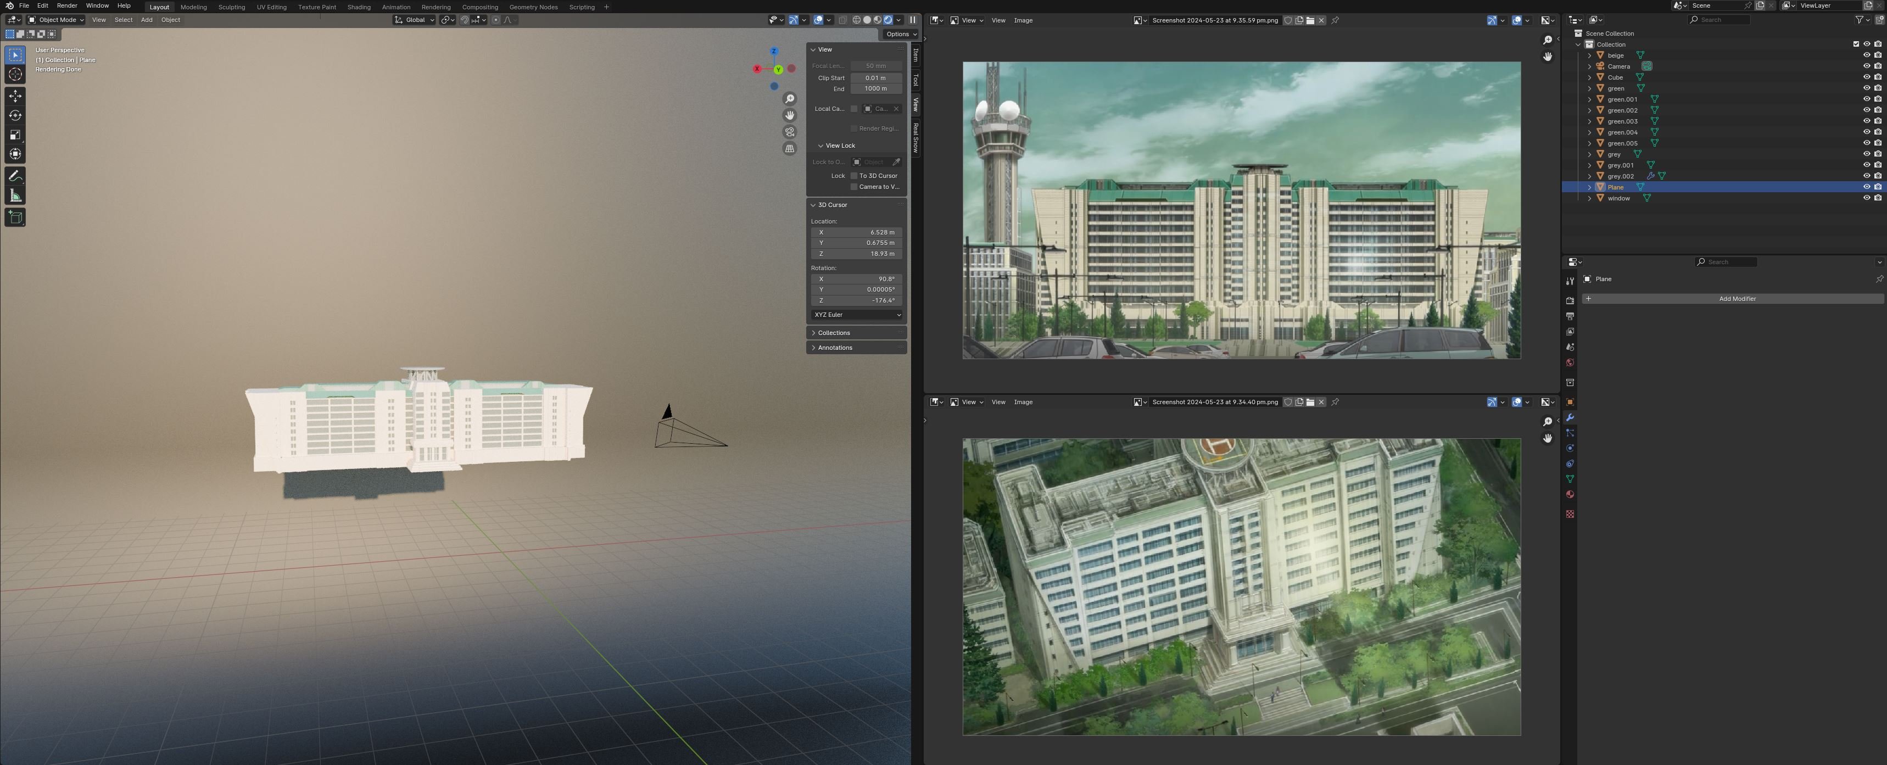Open Global transform orientation dropdown
Viewport: 1887px width, 765px height.
point(415,20)
